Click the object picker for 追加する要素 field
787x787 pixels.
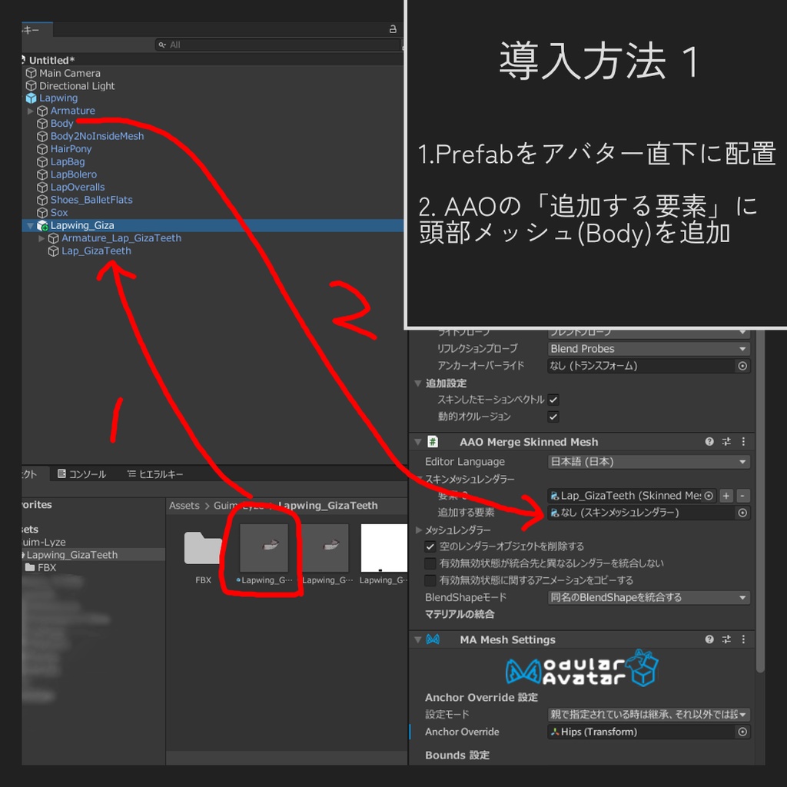pyautogui.click(x=742, y=512)
